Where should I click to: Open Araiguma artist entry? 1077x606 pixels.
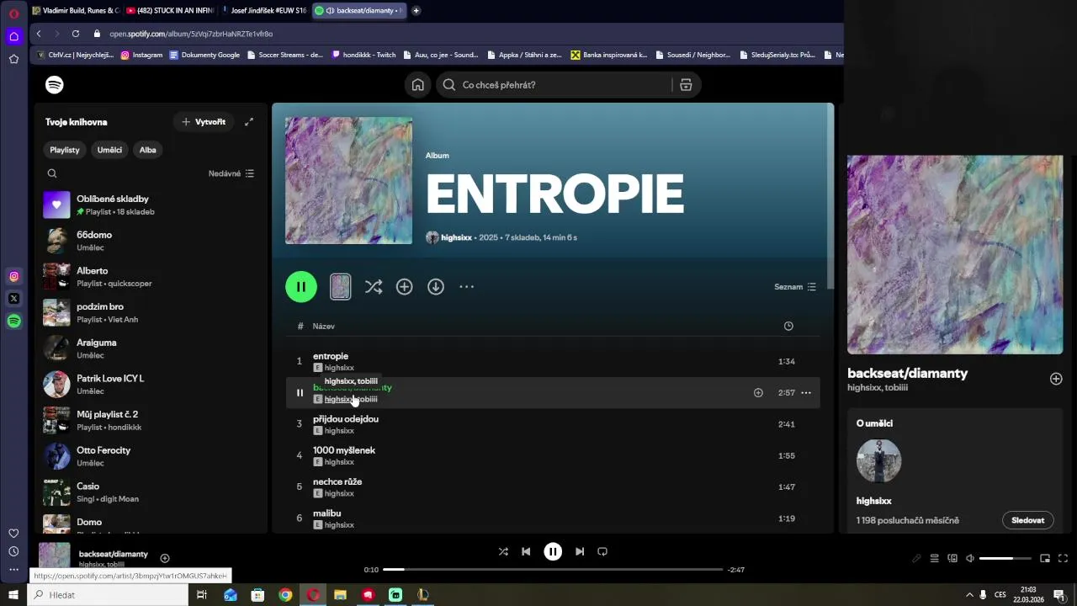pos(151,348)
